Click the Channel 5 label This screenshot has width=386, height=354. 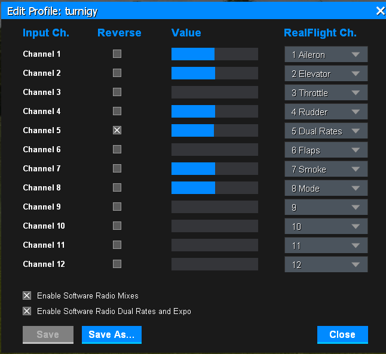click(42, 130)
